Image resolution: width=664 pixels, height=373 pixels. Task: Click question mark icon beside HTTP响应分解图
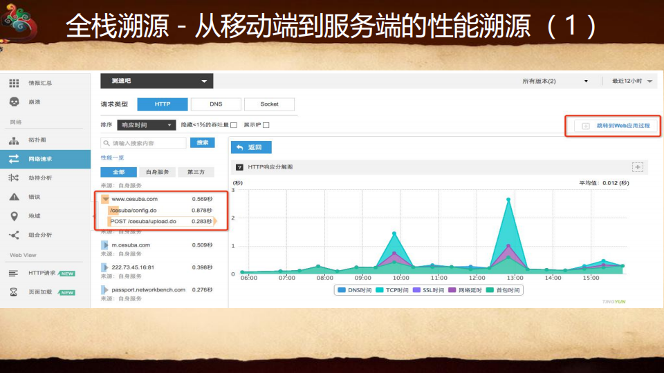coord(239,167)
